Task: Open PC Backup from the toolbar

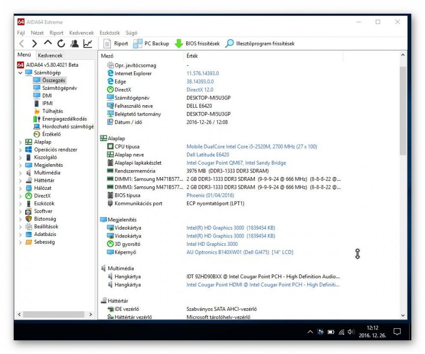Action: click(151, 44)
